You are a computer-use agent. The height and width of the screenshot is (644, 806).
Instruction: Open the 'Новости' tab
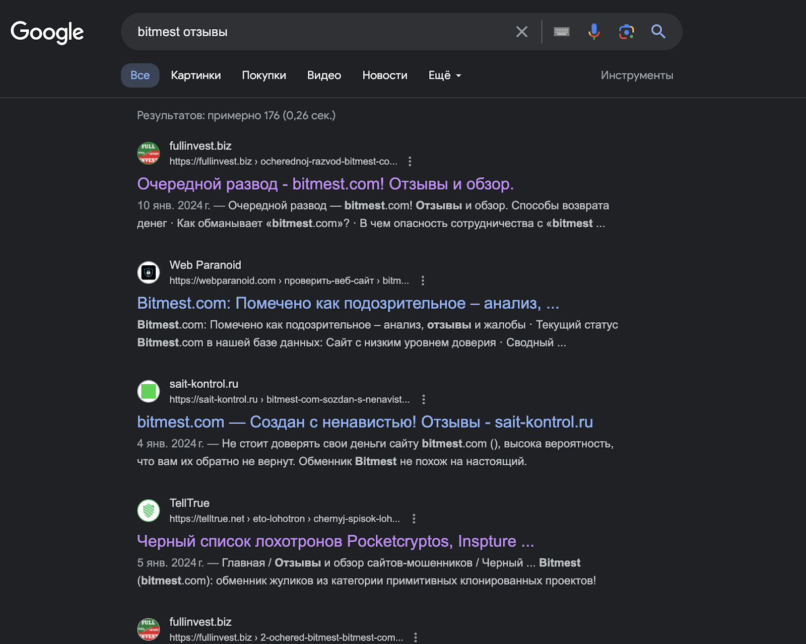(385, 75)
